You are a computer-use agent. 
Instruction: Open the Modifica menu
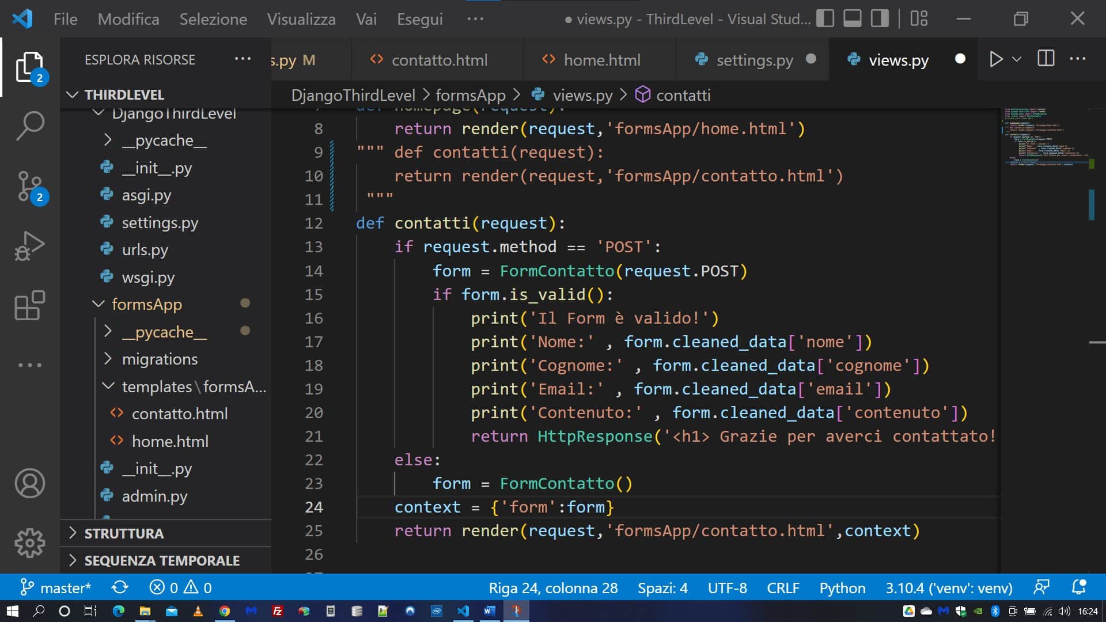click(x=128, y=19)
